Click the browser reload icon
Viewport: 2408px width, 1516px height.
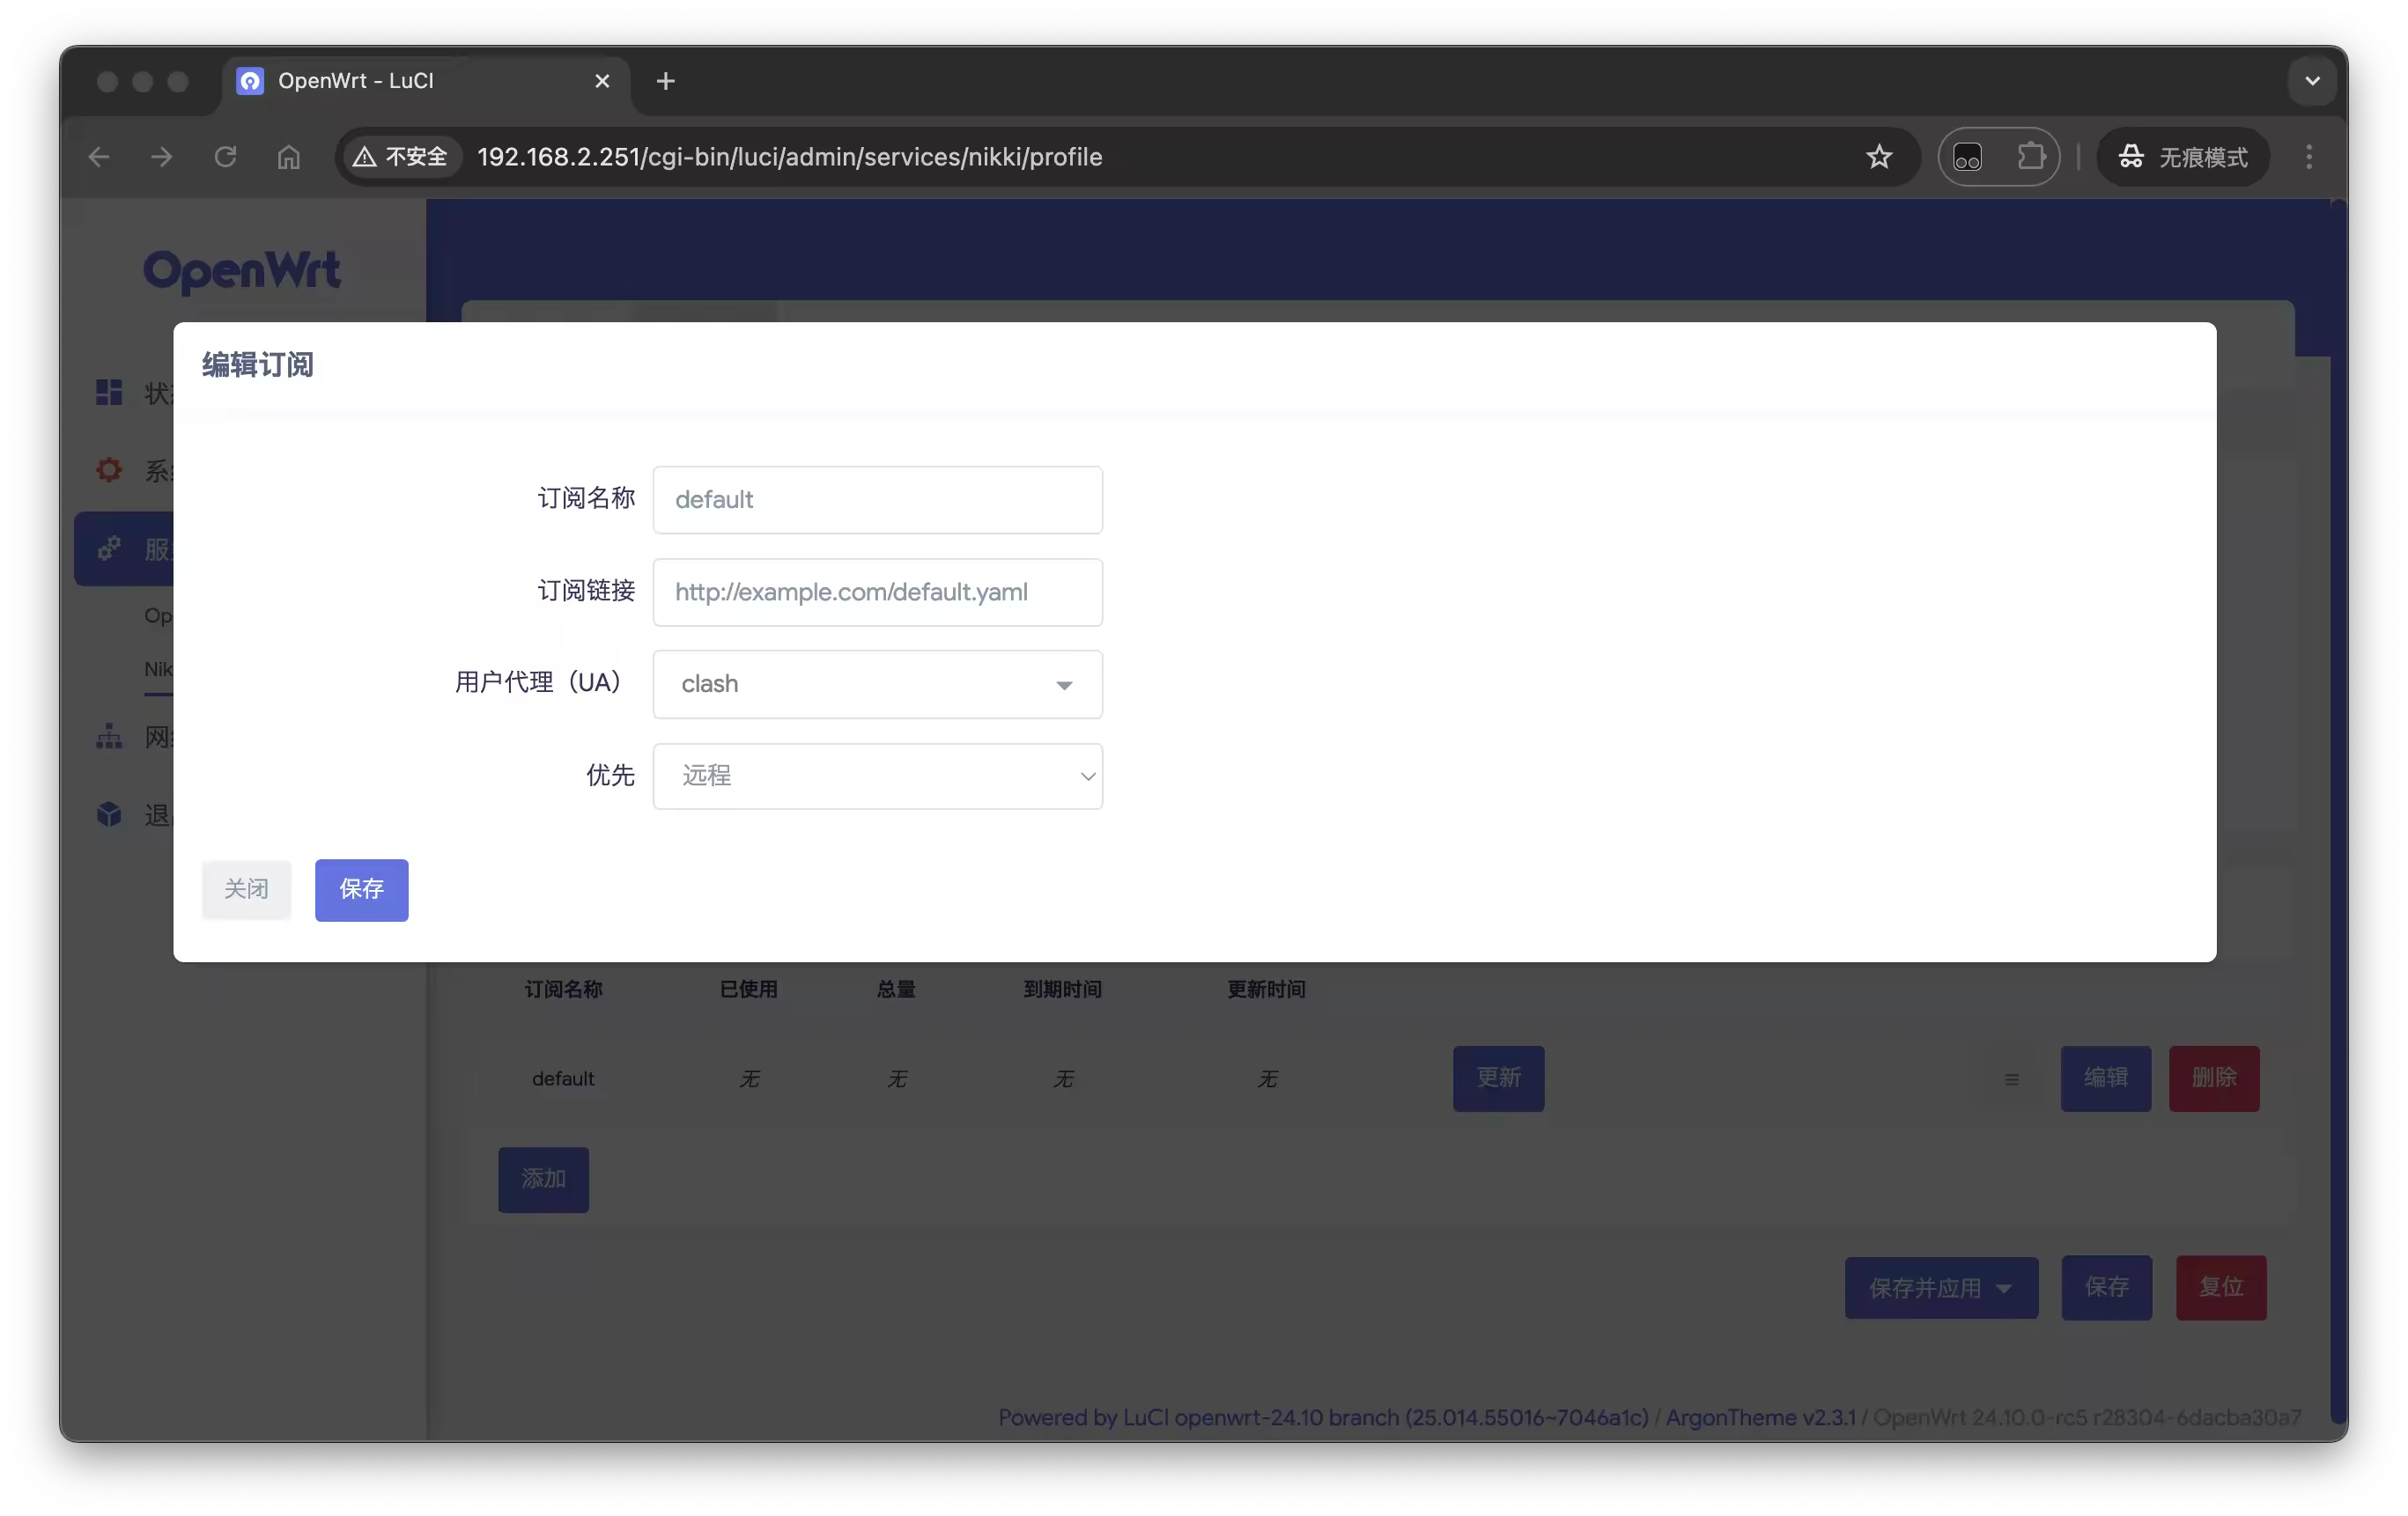(x=225, y=157)
